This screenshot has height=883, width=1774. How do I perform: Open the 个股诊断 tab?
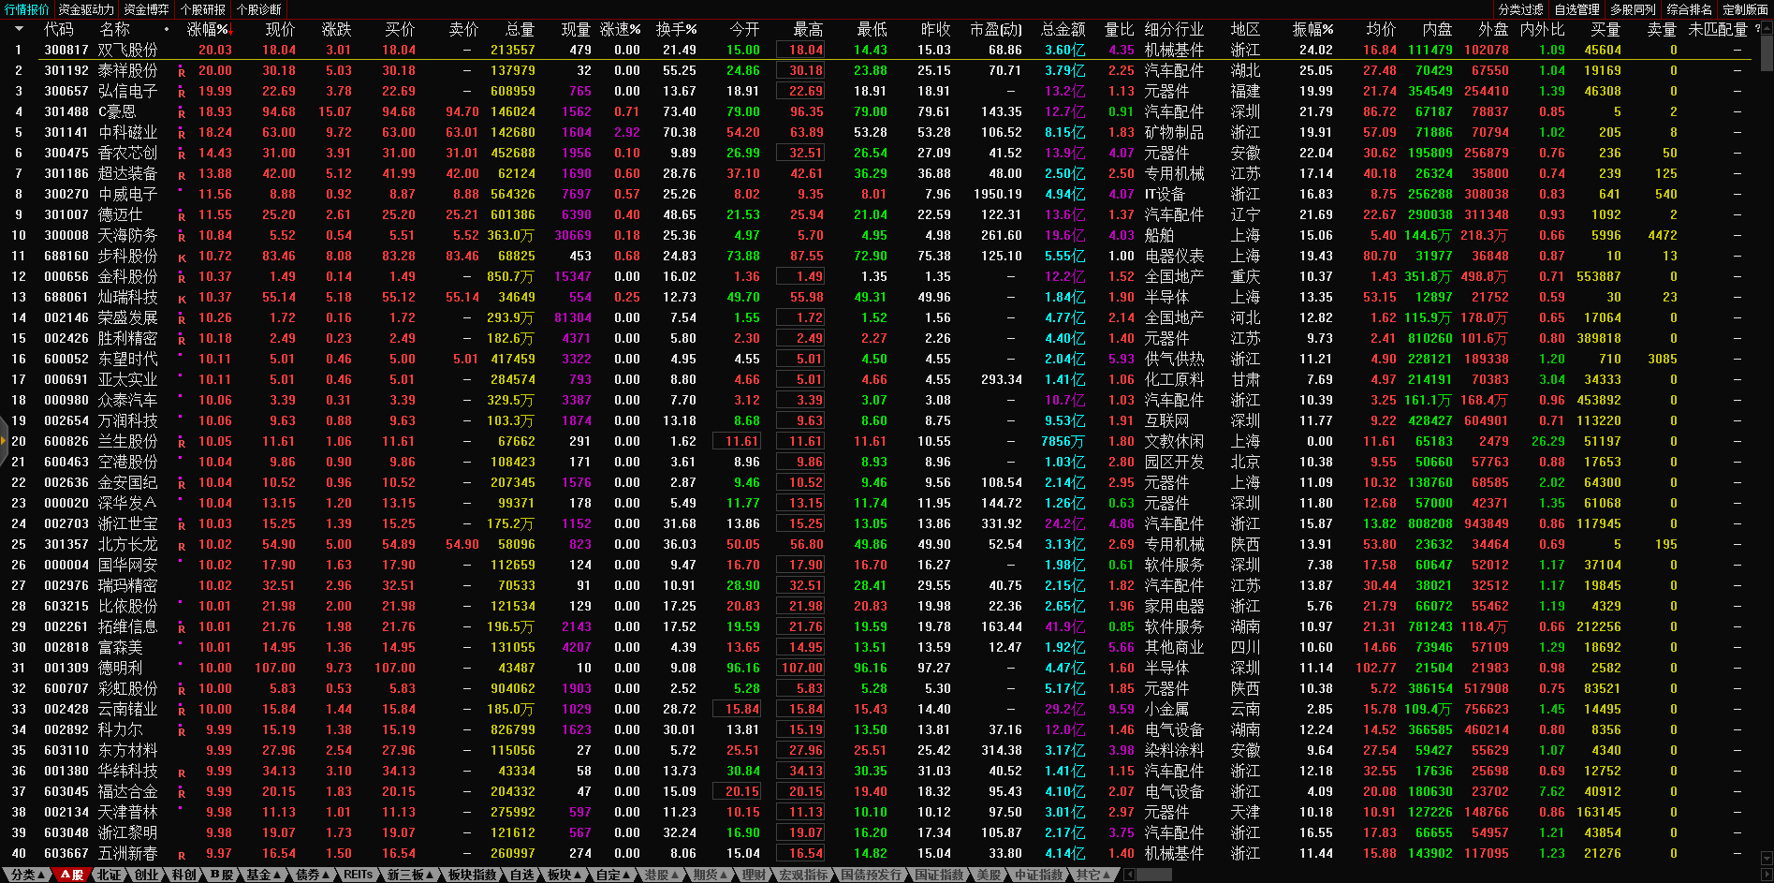[x=258, y=9]
